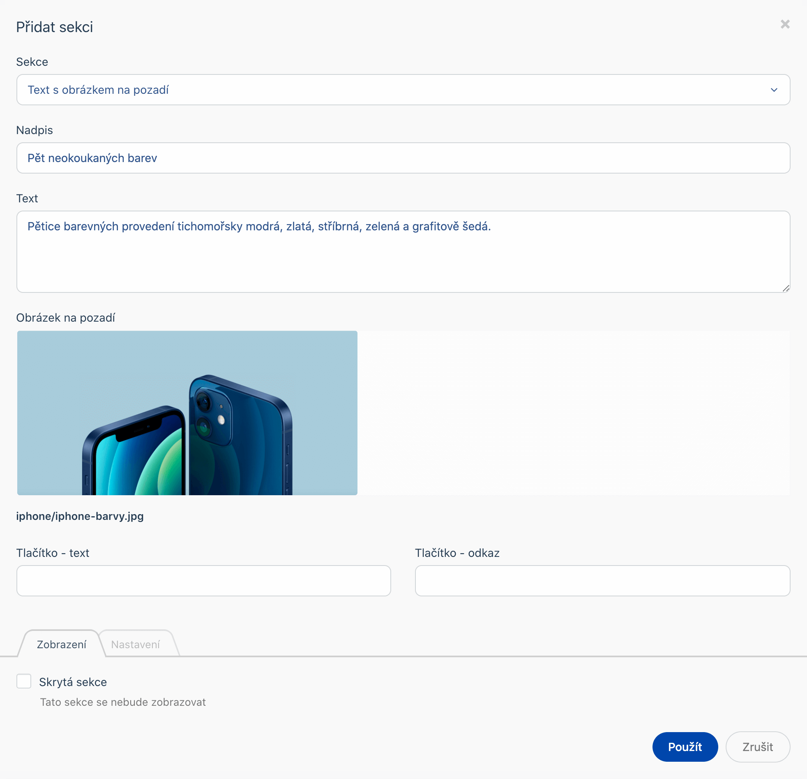Click the 'Tato sekce se nebude zobrazovat' hint
The width and height of the screenshot is (807, 779).
point(123,702)
